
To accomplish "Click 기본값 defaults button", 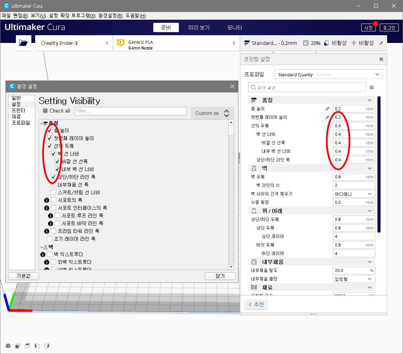I will point(24,276).
